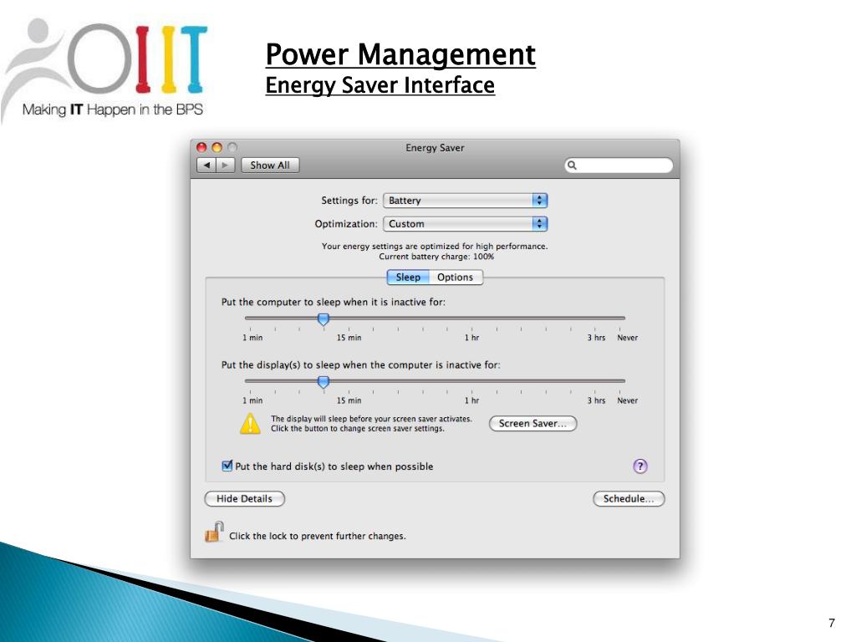Toggle 'Put the hard disk(s) to sleep' checkbox
The width and height of the screenshot is (856, 642).
tap(227, 466)
